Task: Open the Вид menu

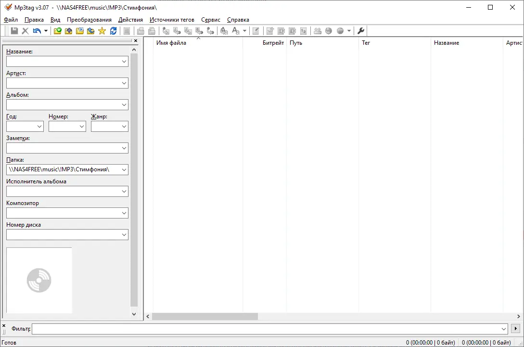Action: click(55, 20)
